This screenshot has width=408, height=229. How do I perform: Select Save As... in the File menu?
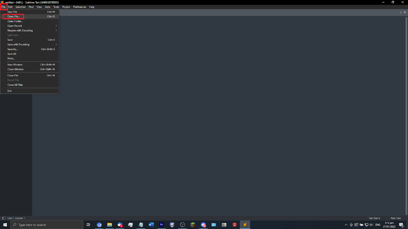(13, 49)
